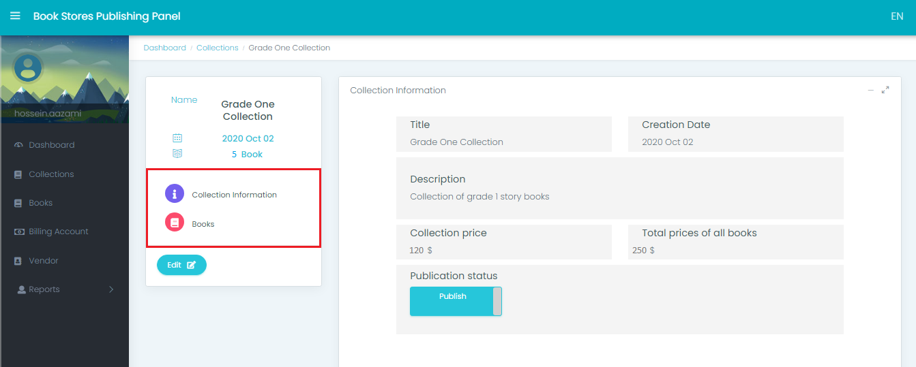This screenshot has height=367, width=916.
Task: Click the Title value Grade One Collection
Action: 456,142
